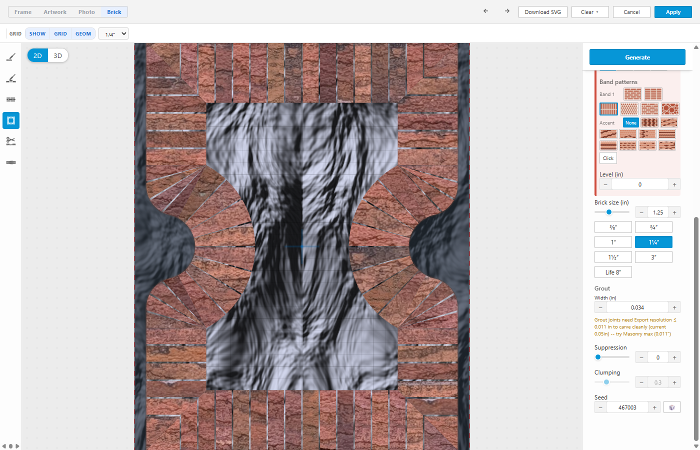Choose the Flemish bond brick pattern

650,109
